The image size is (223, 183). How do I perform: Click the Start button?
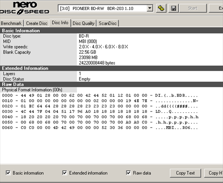(x=193, y=8)
